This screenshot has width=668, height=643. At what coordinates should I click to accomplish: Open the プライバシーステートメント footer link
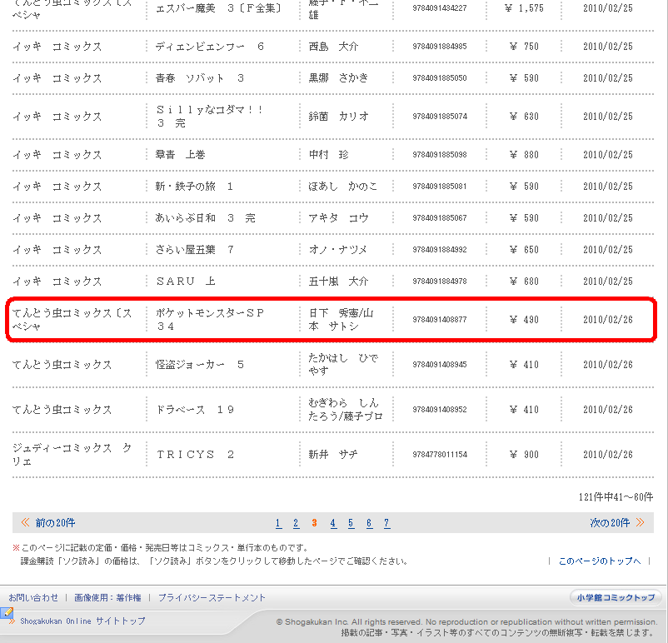[x=212, y=598]
